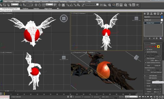Collapse the Edit Geometry rollout
Image resolution: width=164 pixels, height=99 pixels.
coord(153,78)
